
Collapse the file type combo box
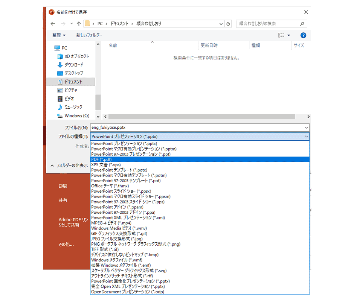pyautogui.click(x=306, y=137)
